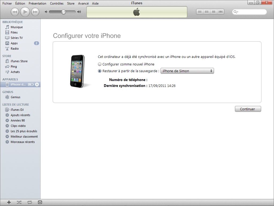Click the plus add playlist icon

click(9, 203)
